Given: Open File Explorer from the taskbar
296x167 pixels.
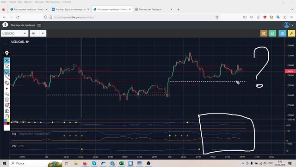Looking at the screenshot, I should pos(76,163).
